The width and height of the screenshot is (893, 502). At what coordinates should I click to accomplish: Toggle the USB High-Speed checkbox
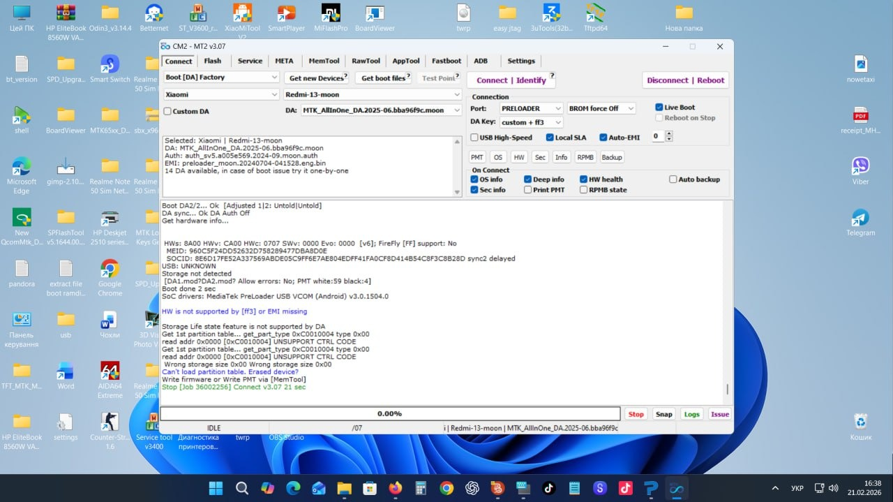point(474,138)
